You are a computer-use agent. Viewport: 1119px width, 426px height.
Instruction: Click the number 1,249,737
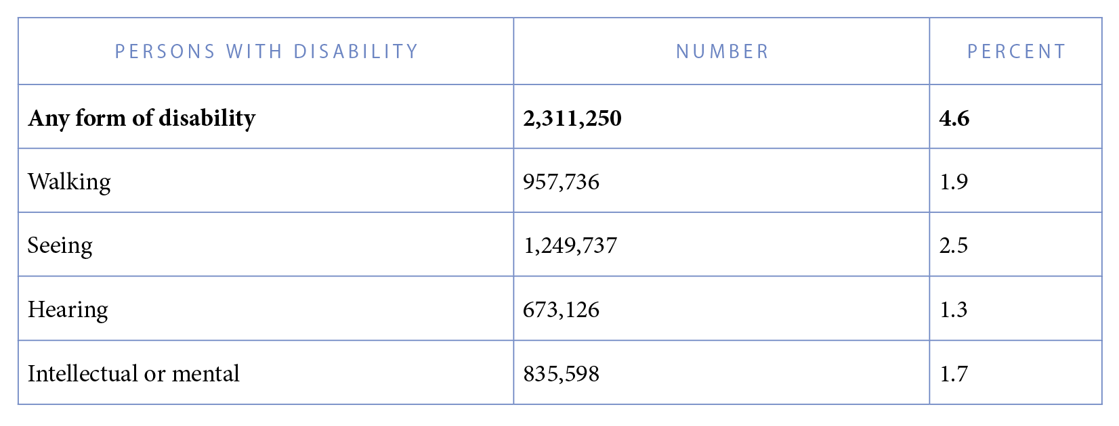tap(570, 245)
